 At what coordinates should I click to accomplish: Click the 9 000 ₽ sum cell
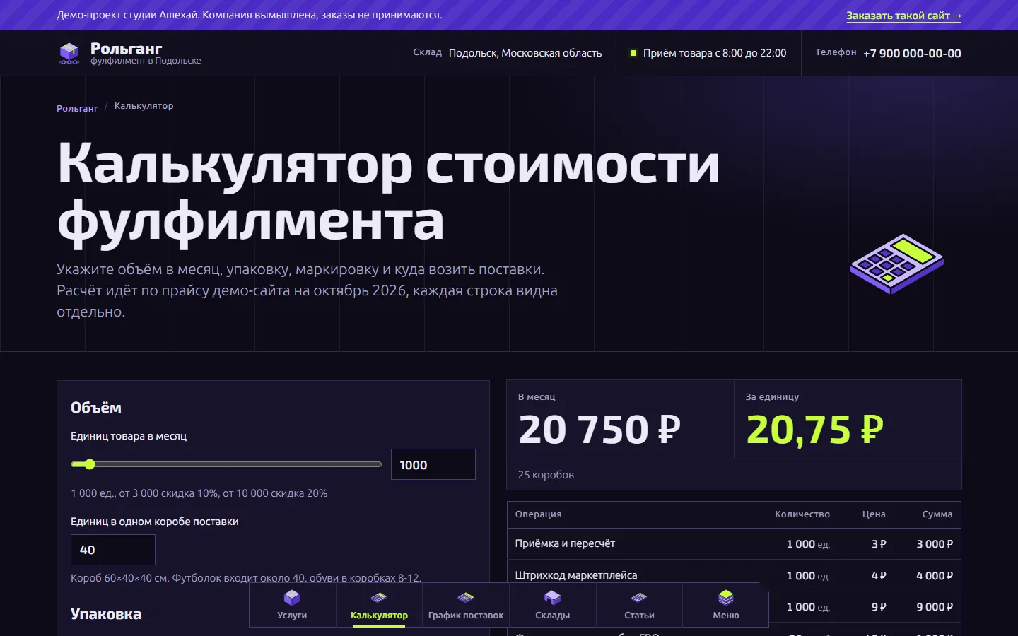[935, 607]
